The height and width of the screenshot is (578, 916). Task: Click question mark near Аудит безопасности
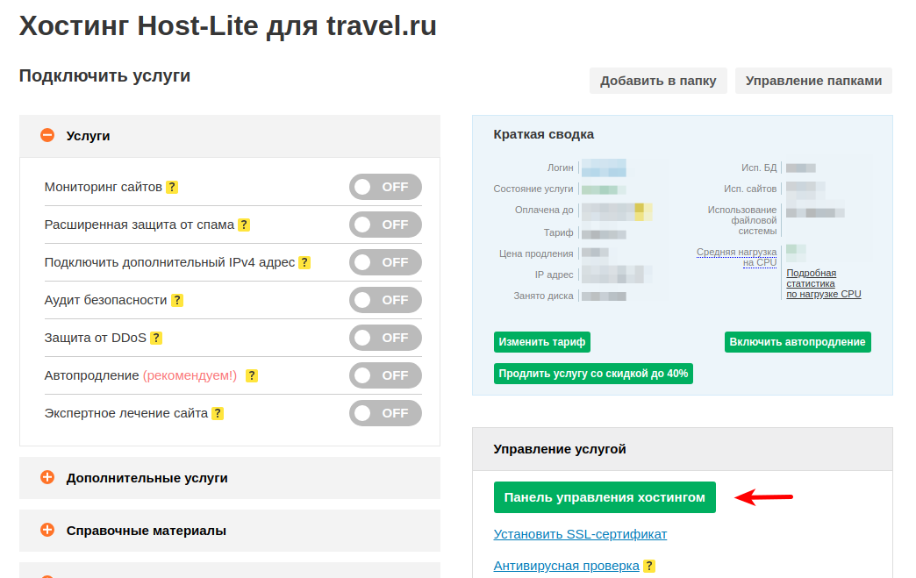click(177, 300)
